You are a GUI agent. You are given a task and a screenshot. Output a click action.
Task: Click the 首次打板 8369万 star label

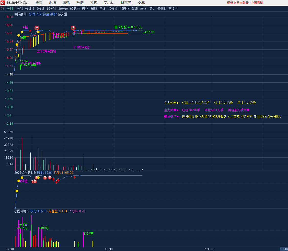tap(128, 27)
